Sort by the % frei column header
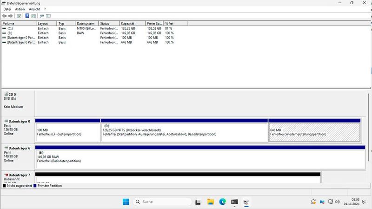 pyautogui.click(x=176, y=24)
